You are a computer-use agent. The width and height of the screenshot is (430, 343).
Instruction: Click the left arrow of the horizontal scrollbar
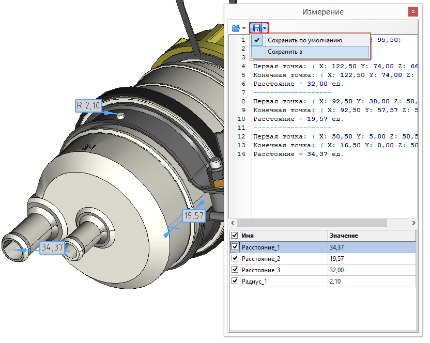click(x=233, y=223)
